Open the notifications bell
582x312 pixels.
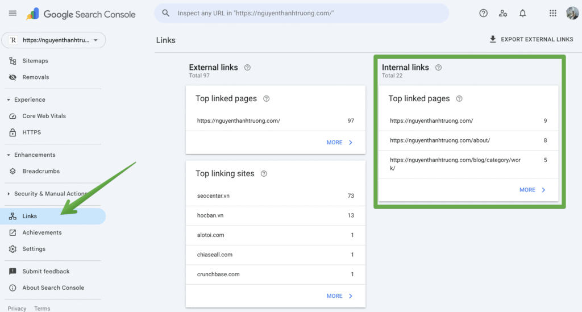click(523, 13)
